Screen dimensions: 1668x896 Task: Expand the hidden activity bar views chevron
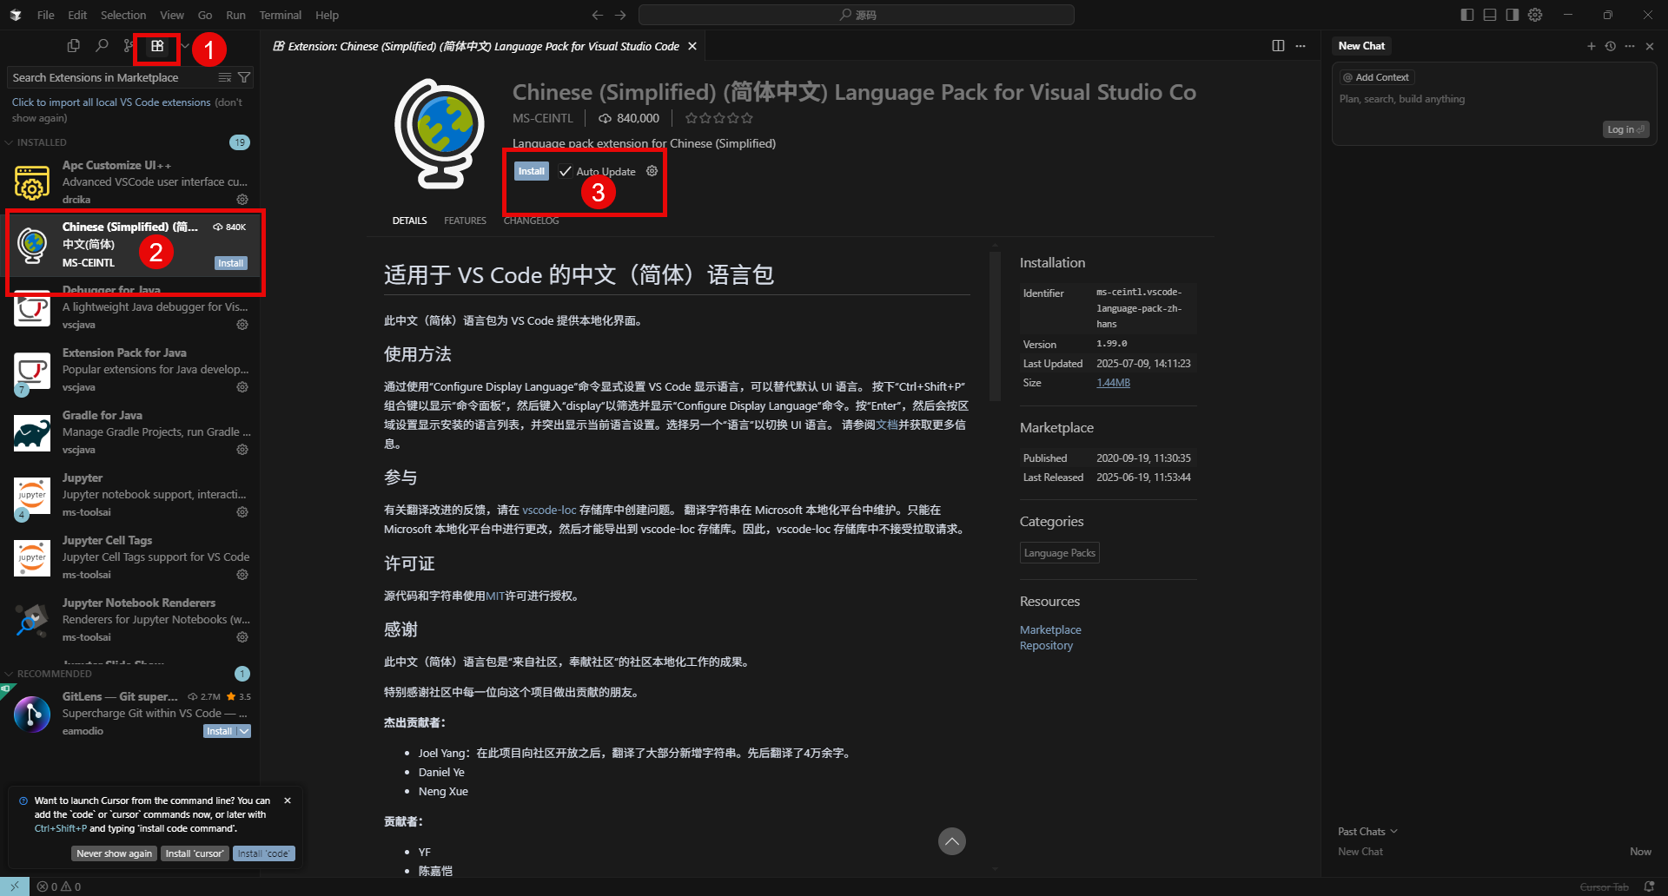click(185, 46)
